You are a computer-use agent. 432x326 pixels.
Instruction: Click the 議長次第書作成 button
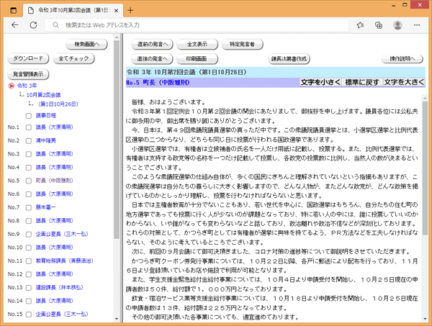(289, 58)
